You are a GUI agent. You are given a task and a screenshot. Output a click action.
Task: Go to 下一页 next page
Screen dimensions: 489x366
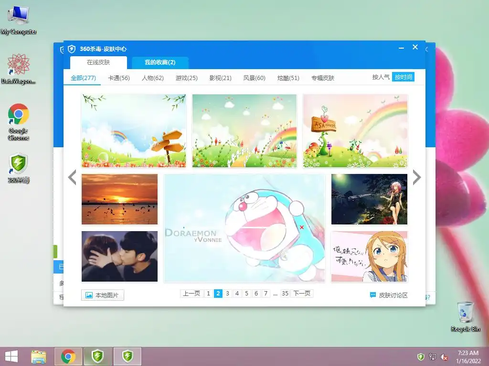tap(302, 294)
